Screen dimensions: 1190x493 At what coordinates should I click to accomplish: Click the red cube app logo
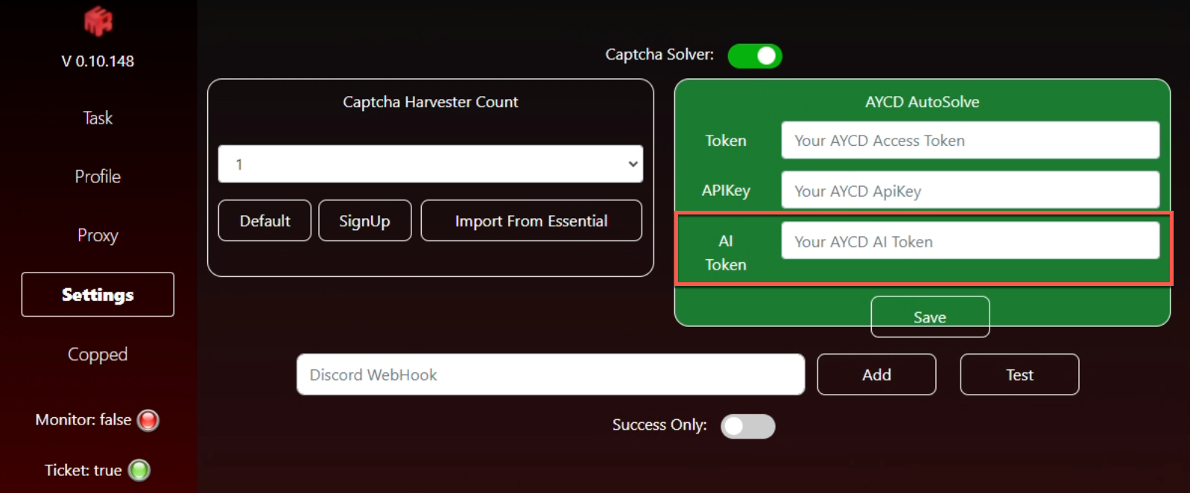pyautogui.click(x=98, y=21)
